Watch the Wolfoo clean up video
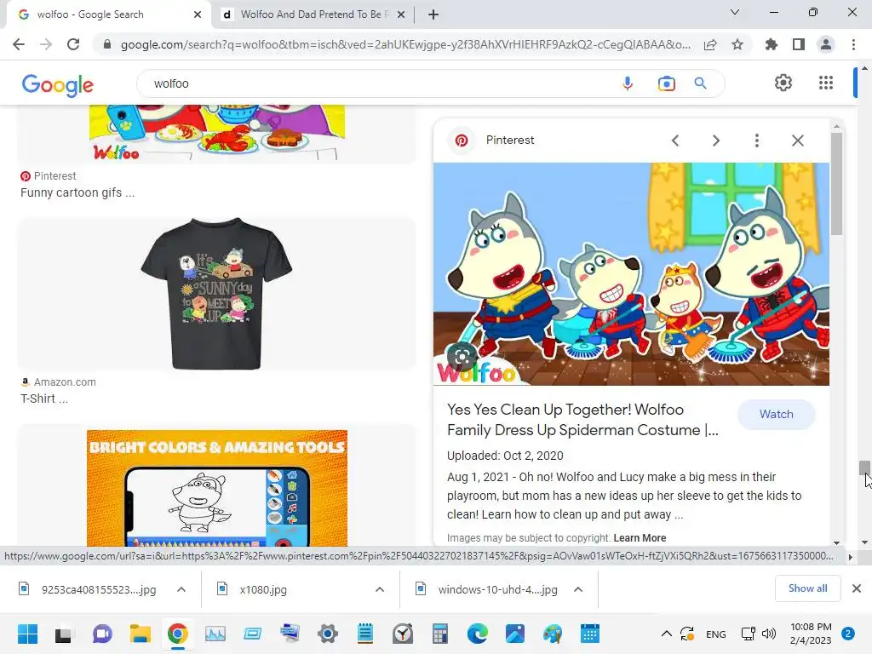The image size is (872, 654). coord(777,415)
